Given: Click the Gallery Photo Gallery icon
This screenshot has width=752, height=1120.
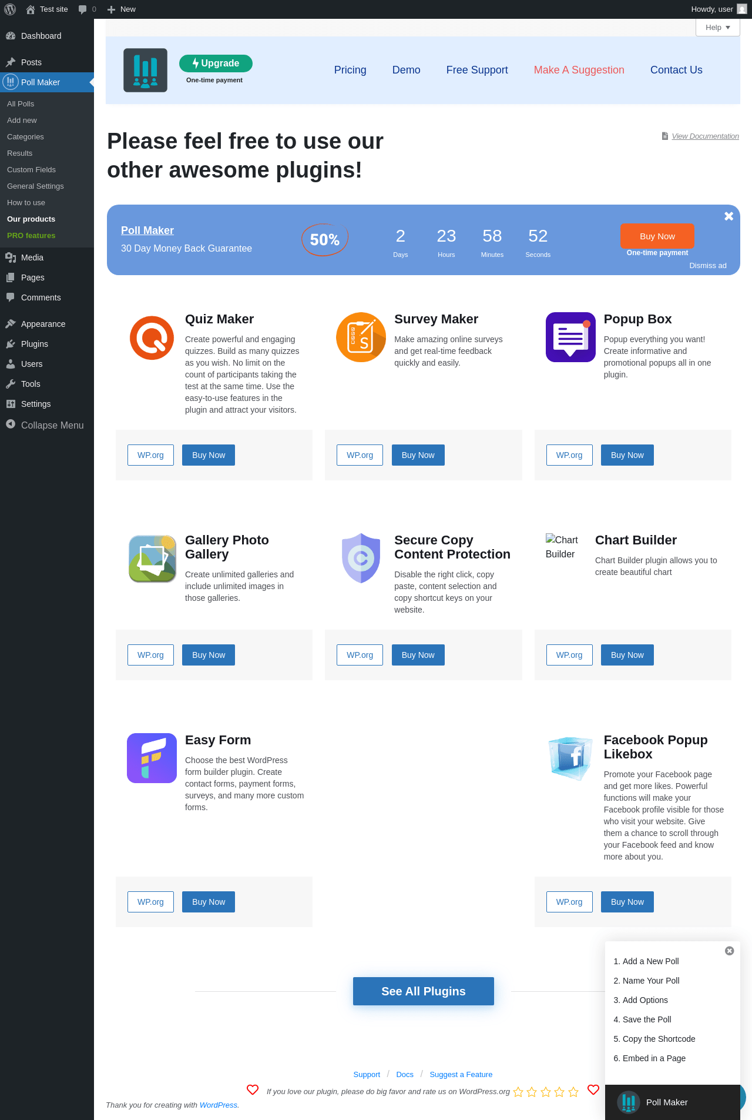Looking at the screenshot, I should click(x=152, y=559).
